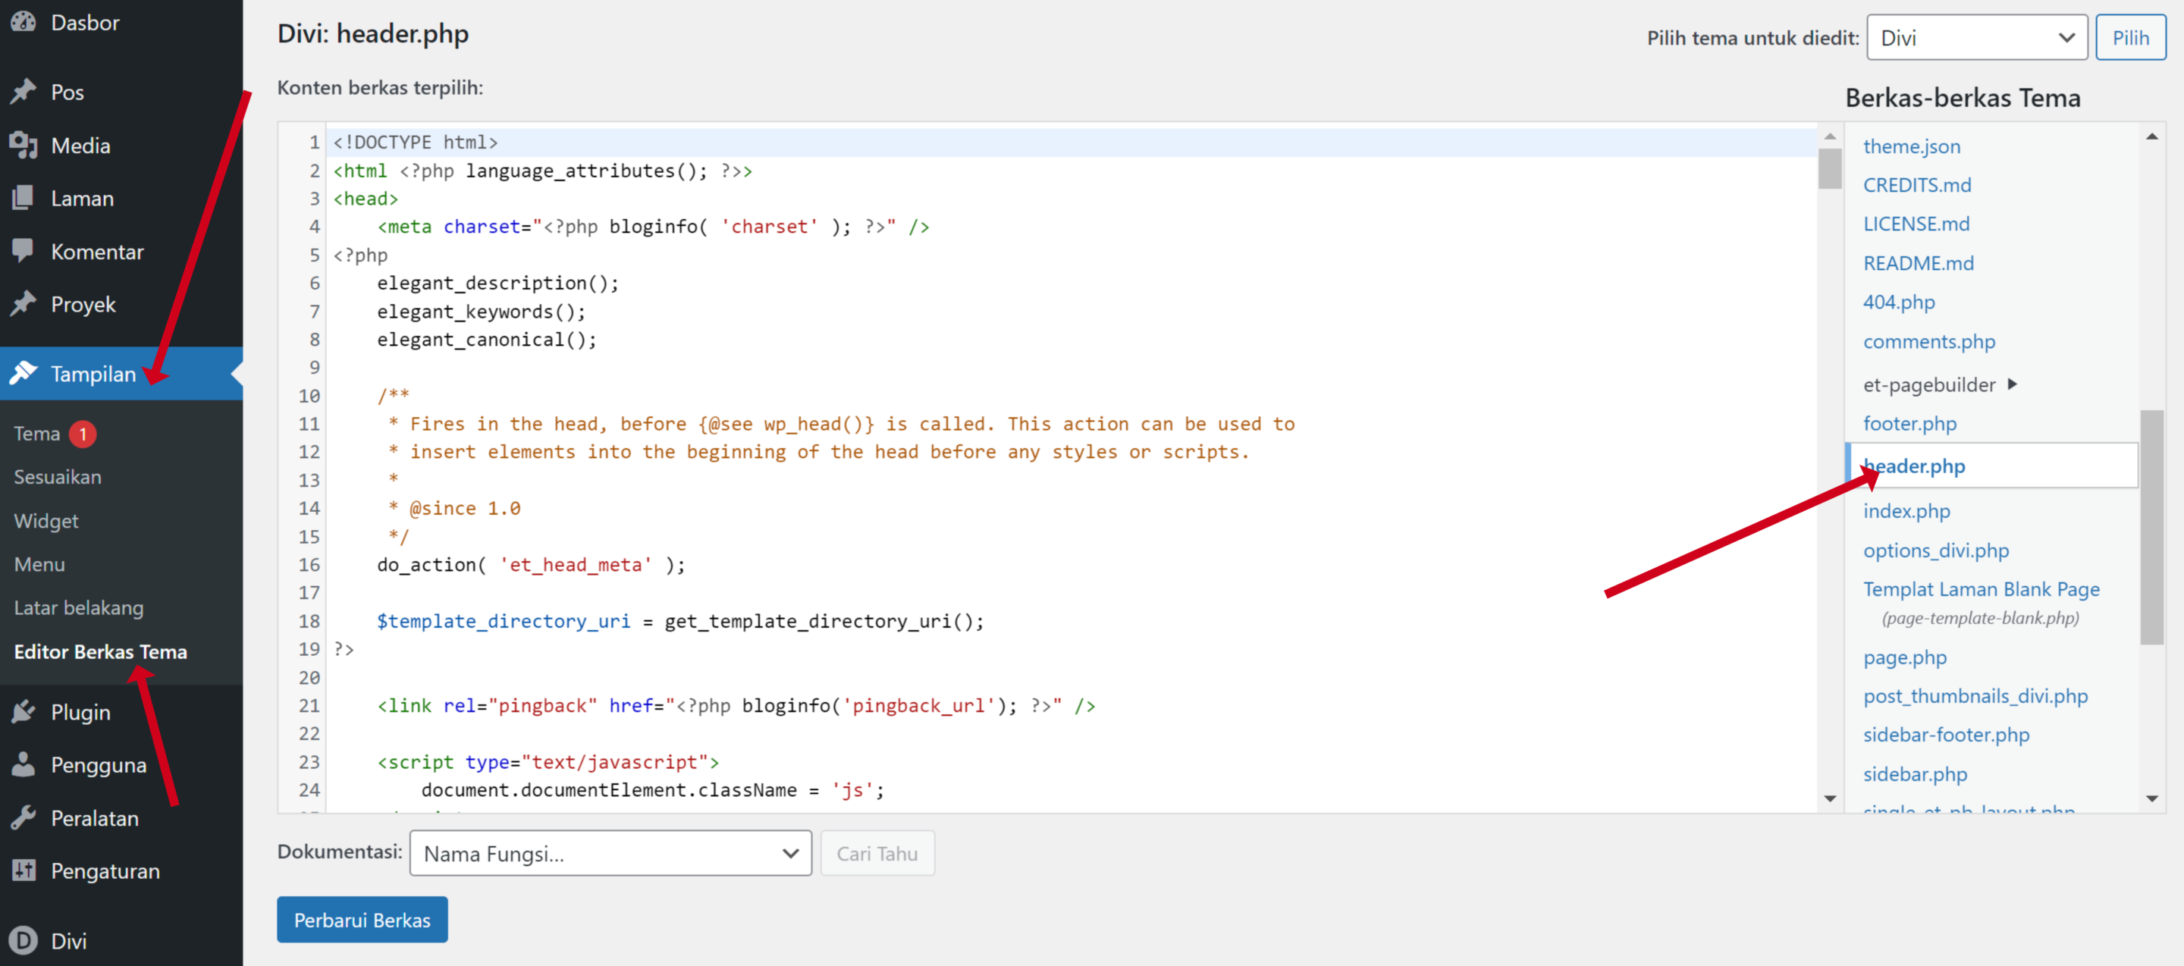This screenshot has height=966, width=2184.
Task: Click code editor scrollbar thumb
Action: coord(1830,168)
